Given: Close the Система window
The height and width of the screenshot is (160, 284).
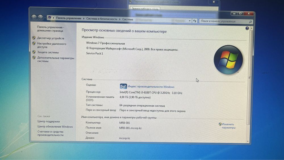Looking at the screenshot, I should click(249, 14).
